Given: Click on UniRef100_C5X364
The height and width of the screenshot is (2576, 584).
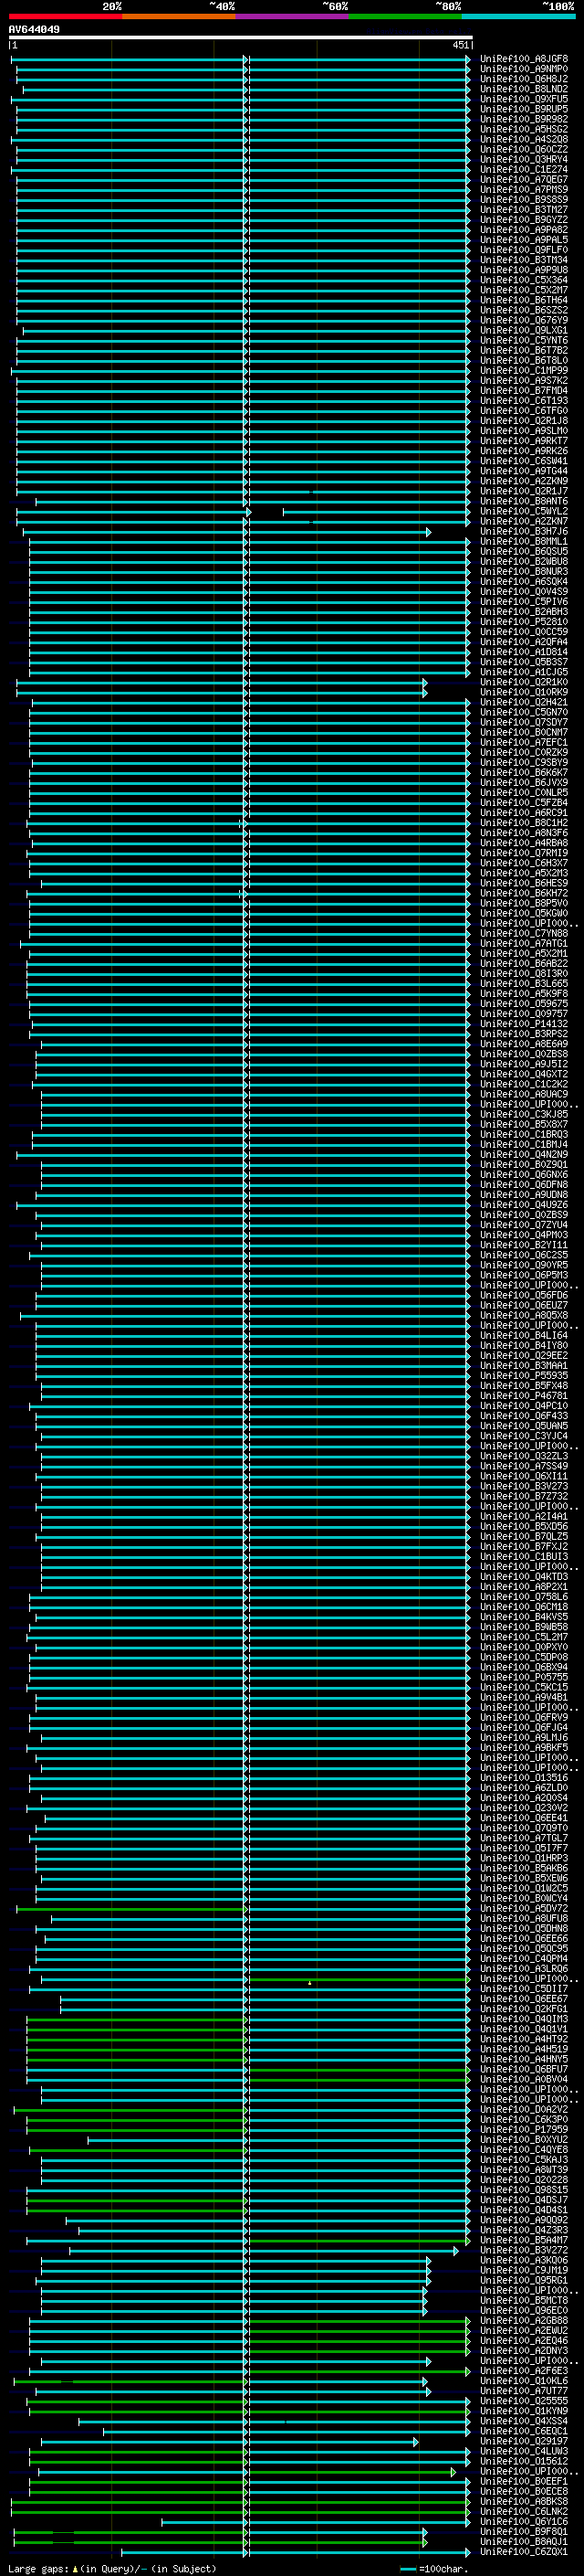Looking at the screenshot, I should (x=523, y=280).
